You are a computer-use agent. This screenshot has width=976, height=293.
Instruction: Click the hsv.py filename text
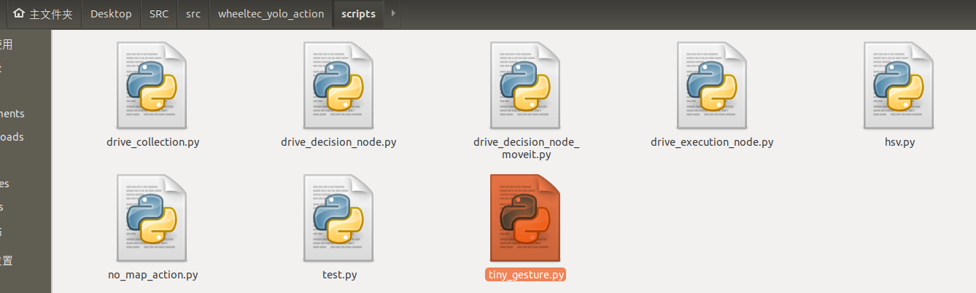click(899, 142)
